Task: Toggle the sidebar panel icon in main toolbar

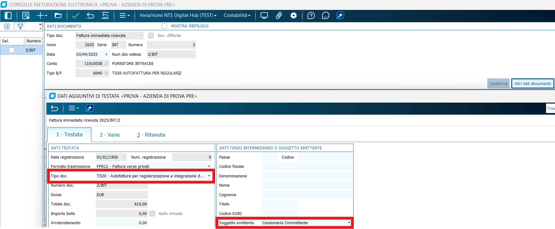Action: pos(8,15)
